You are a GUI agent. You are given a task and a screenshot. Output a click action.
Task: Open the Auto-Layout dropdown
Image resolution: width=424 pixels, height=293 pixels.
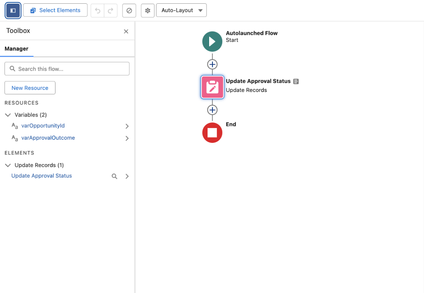[181, 10]
